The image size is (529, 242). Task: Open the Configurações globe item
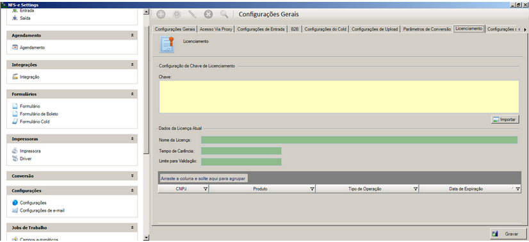pyautogui.click(x=29, y=202)
